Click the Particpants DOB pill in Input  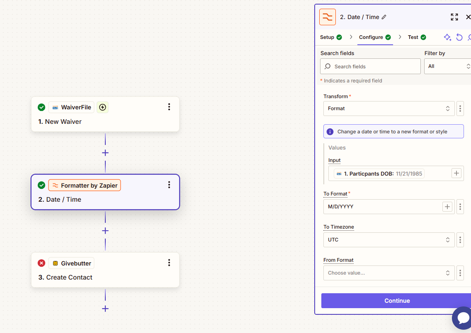point(379,174)
